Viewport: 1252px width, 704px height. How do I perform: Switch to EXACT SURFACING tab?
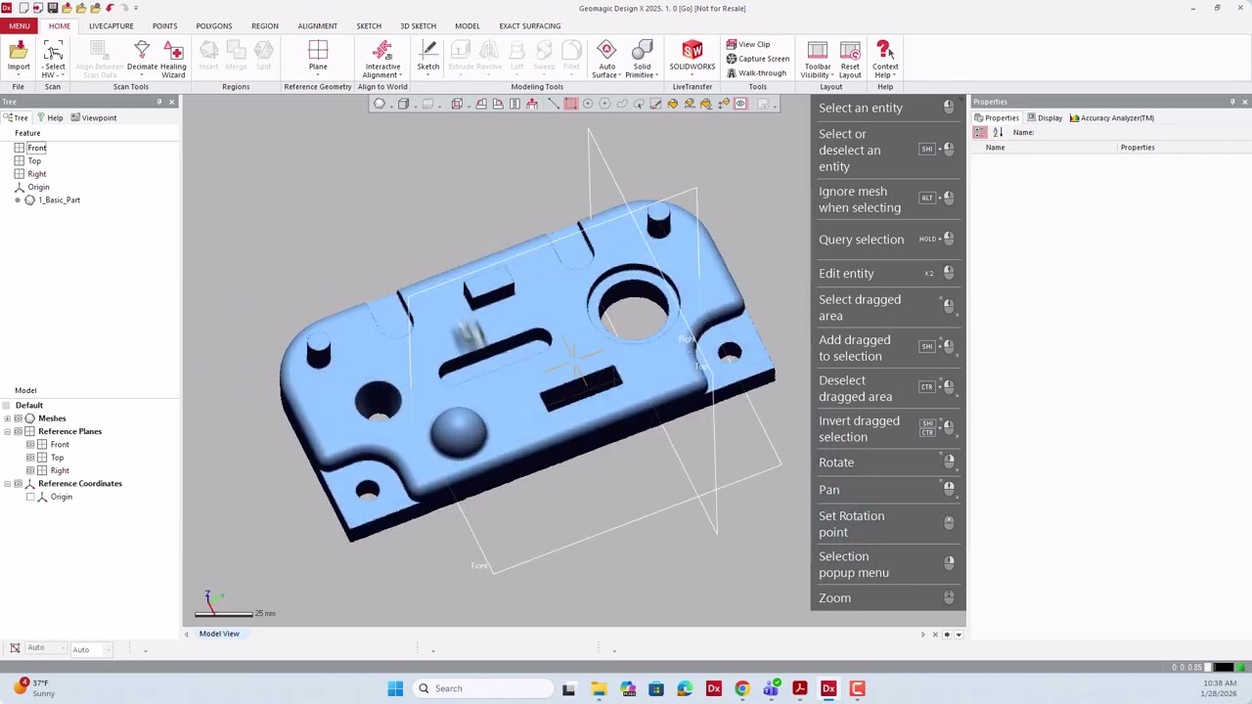530,26
